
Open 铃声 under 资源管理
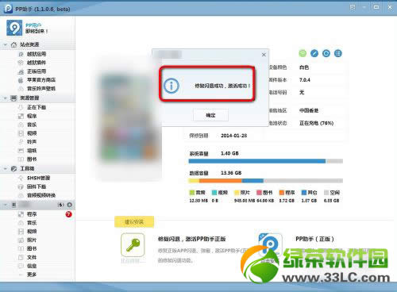(x=32, y=142)
